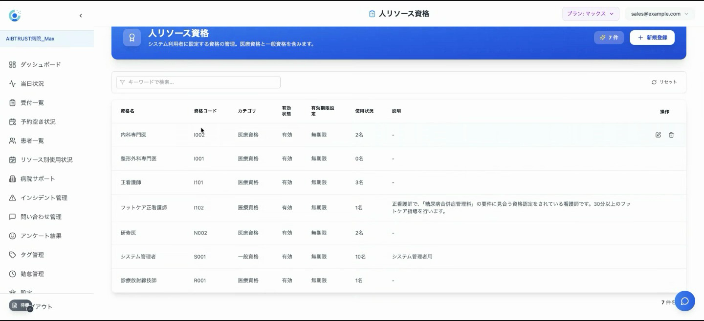This screenshot has width=704, height=321.
Task: Click the clipboard icon beside the page title
Action: 372,14
